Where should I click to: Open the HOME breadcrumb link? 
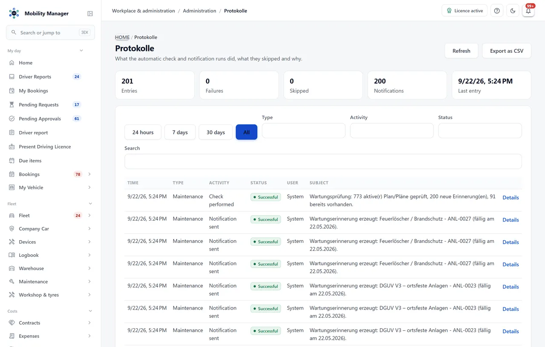pyautogui.click(x=122, y=37)
